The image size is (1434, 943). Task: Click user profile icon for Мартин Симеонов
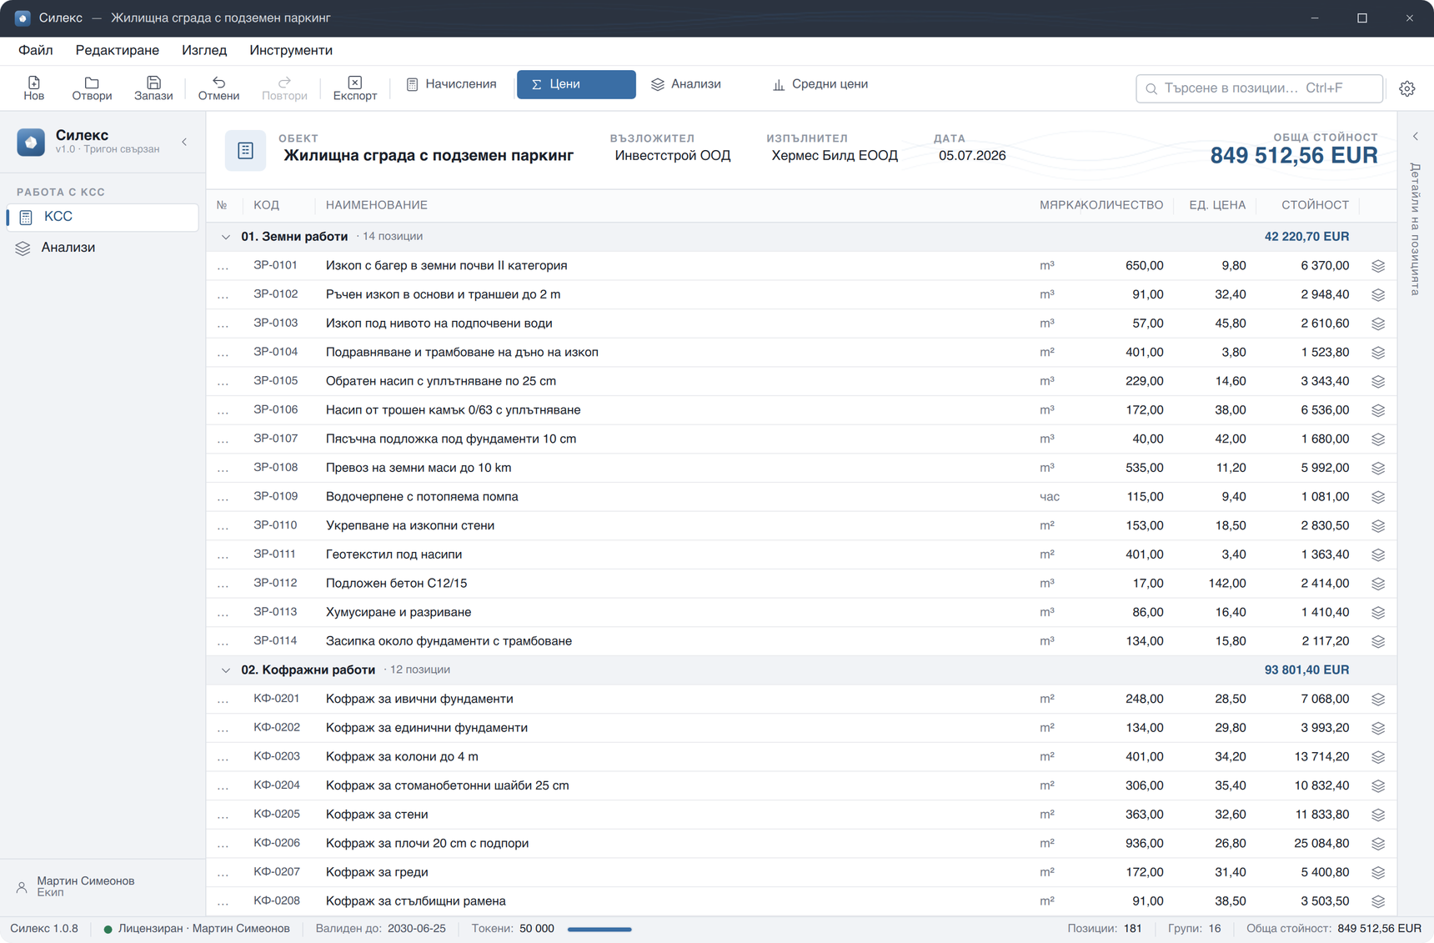tap(22, 887)
